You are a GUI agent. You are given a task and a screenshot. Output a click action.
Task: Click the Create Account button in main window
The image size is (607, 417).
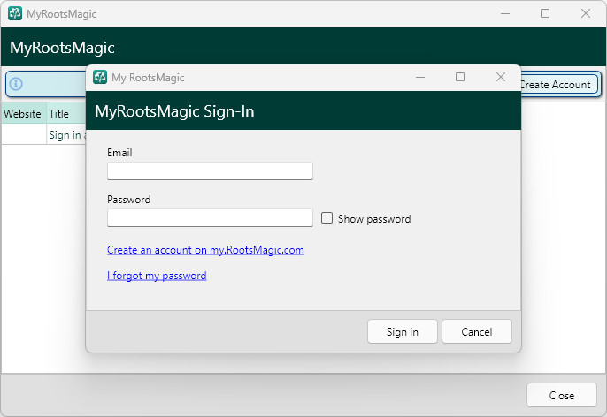point(559,85)
